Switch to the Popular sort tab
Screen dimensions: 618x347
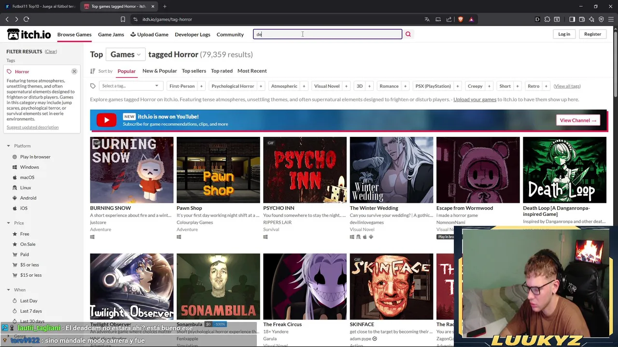(126, 71)
